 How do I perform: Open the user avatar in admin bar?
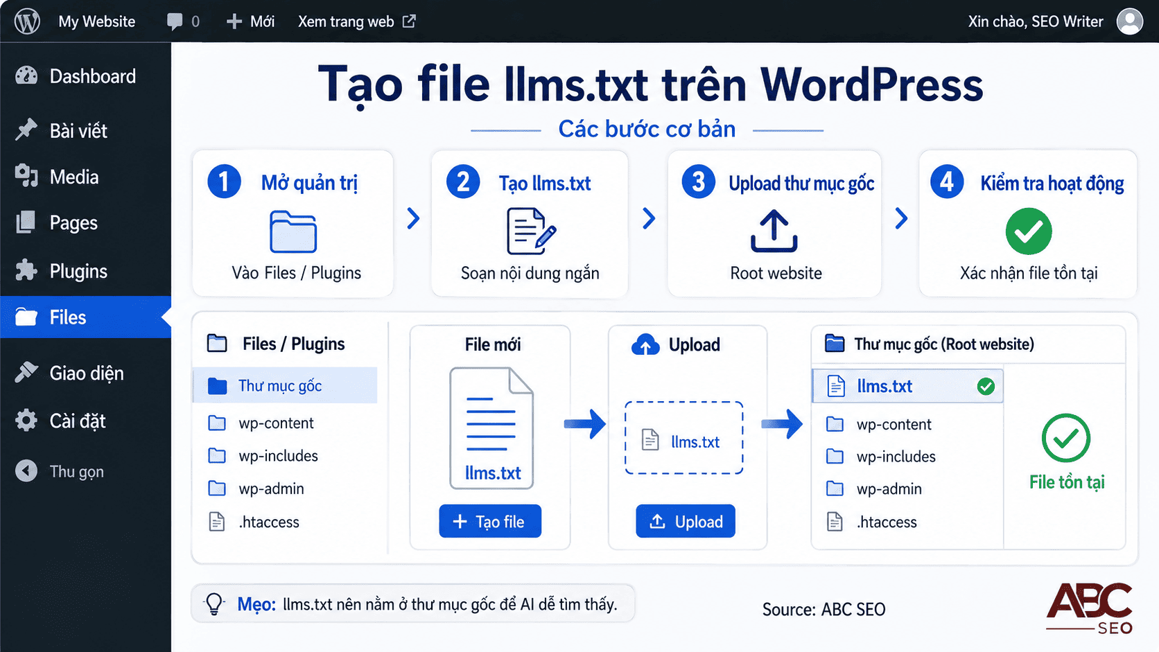pyautogui.click(x=1130, y=21)
